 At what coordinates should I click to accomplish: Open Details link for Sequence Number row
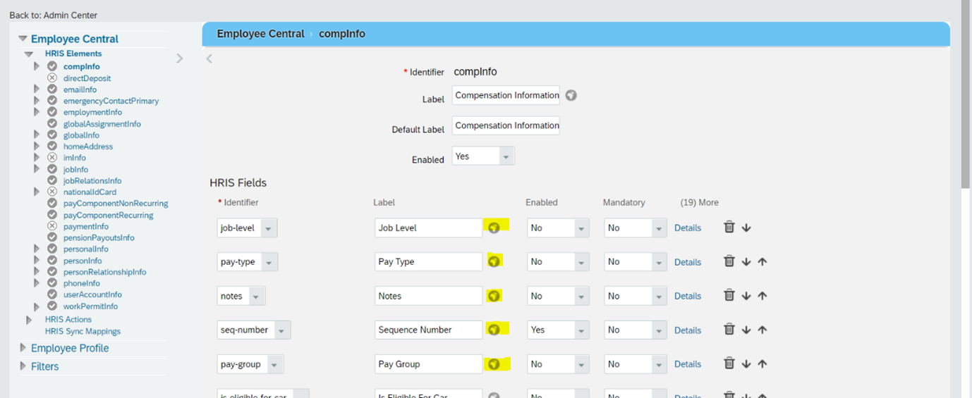688,330
